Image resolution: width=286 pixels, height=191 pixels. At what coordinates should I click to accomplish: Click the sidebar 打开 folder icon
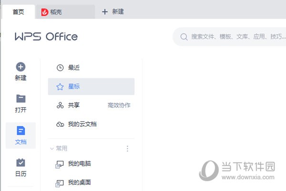pos(21,99)
